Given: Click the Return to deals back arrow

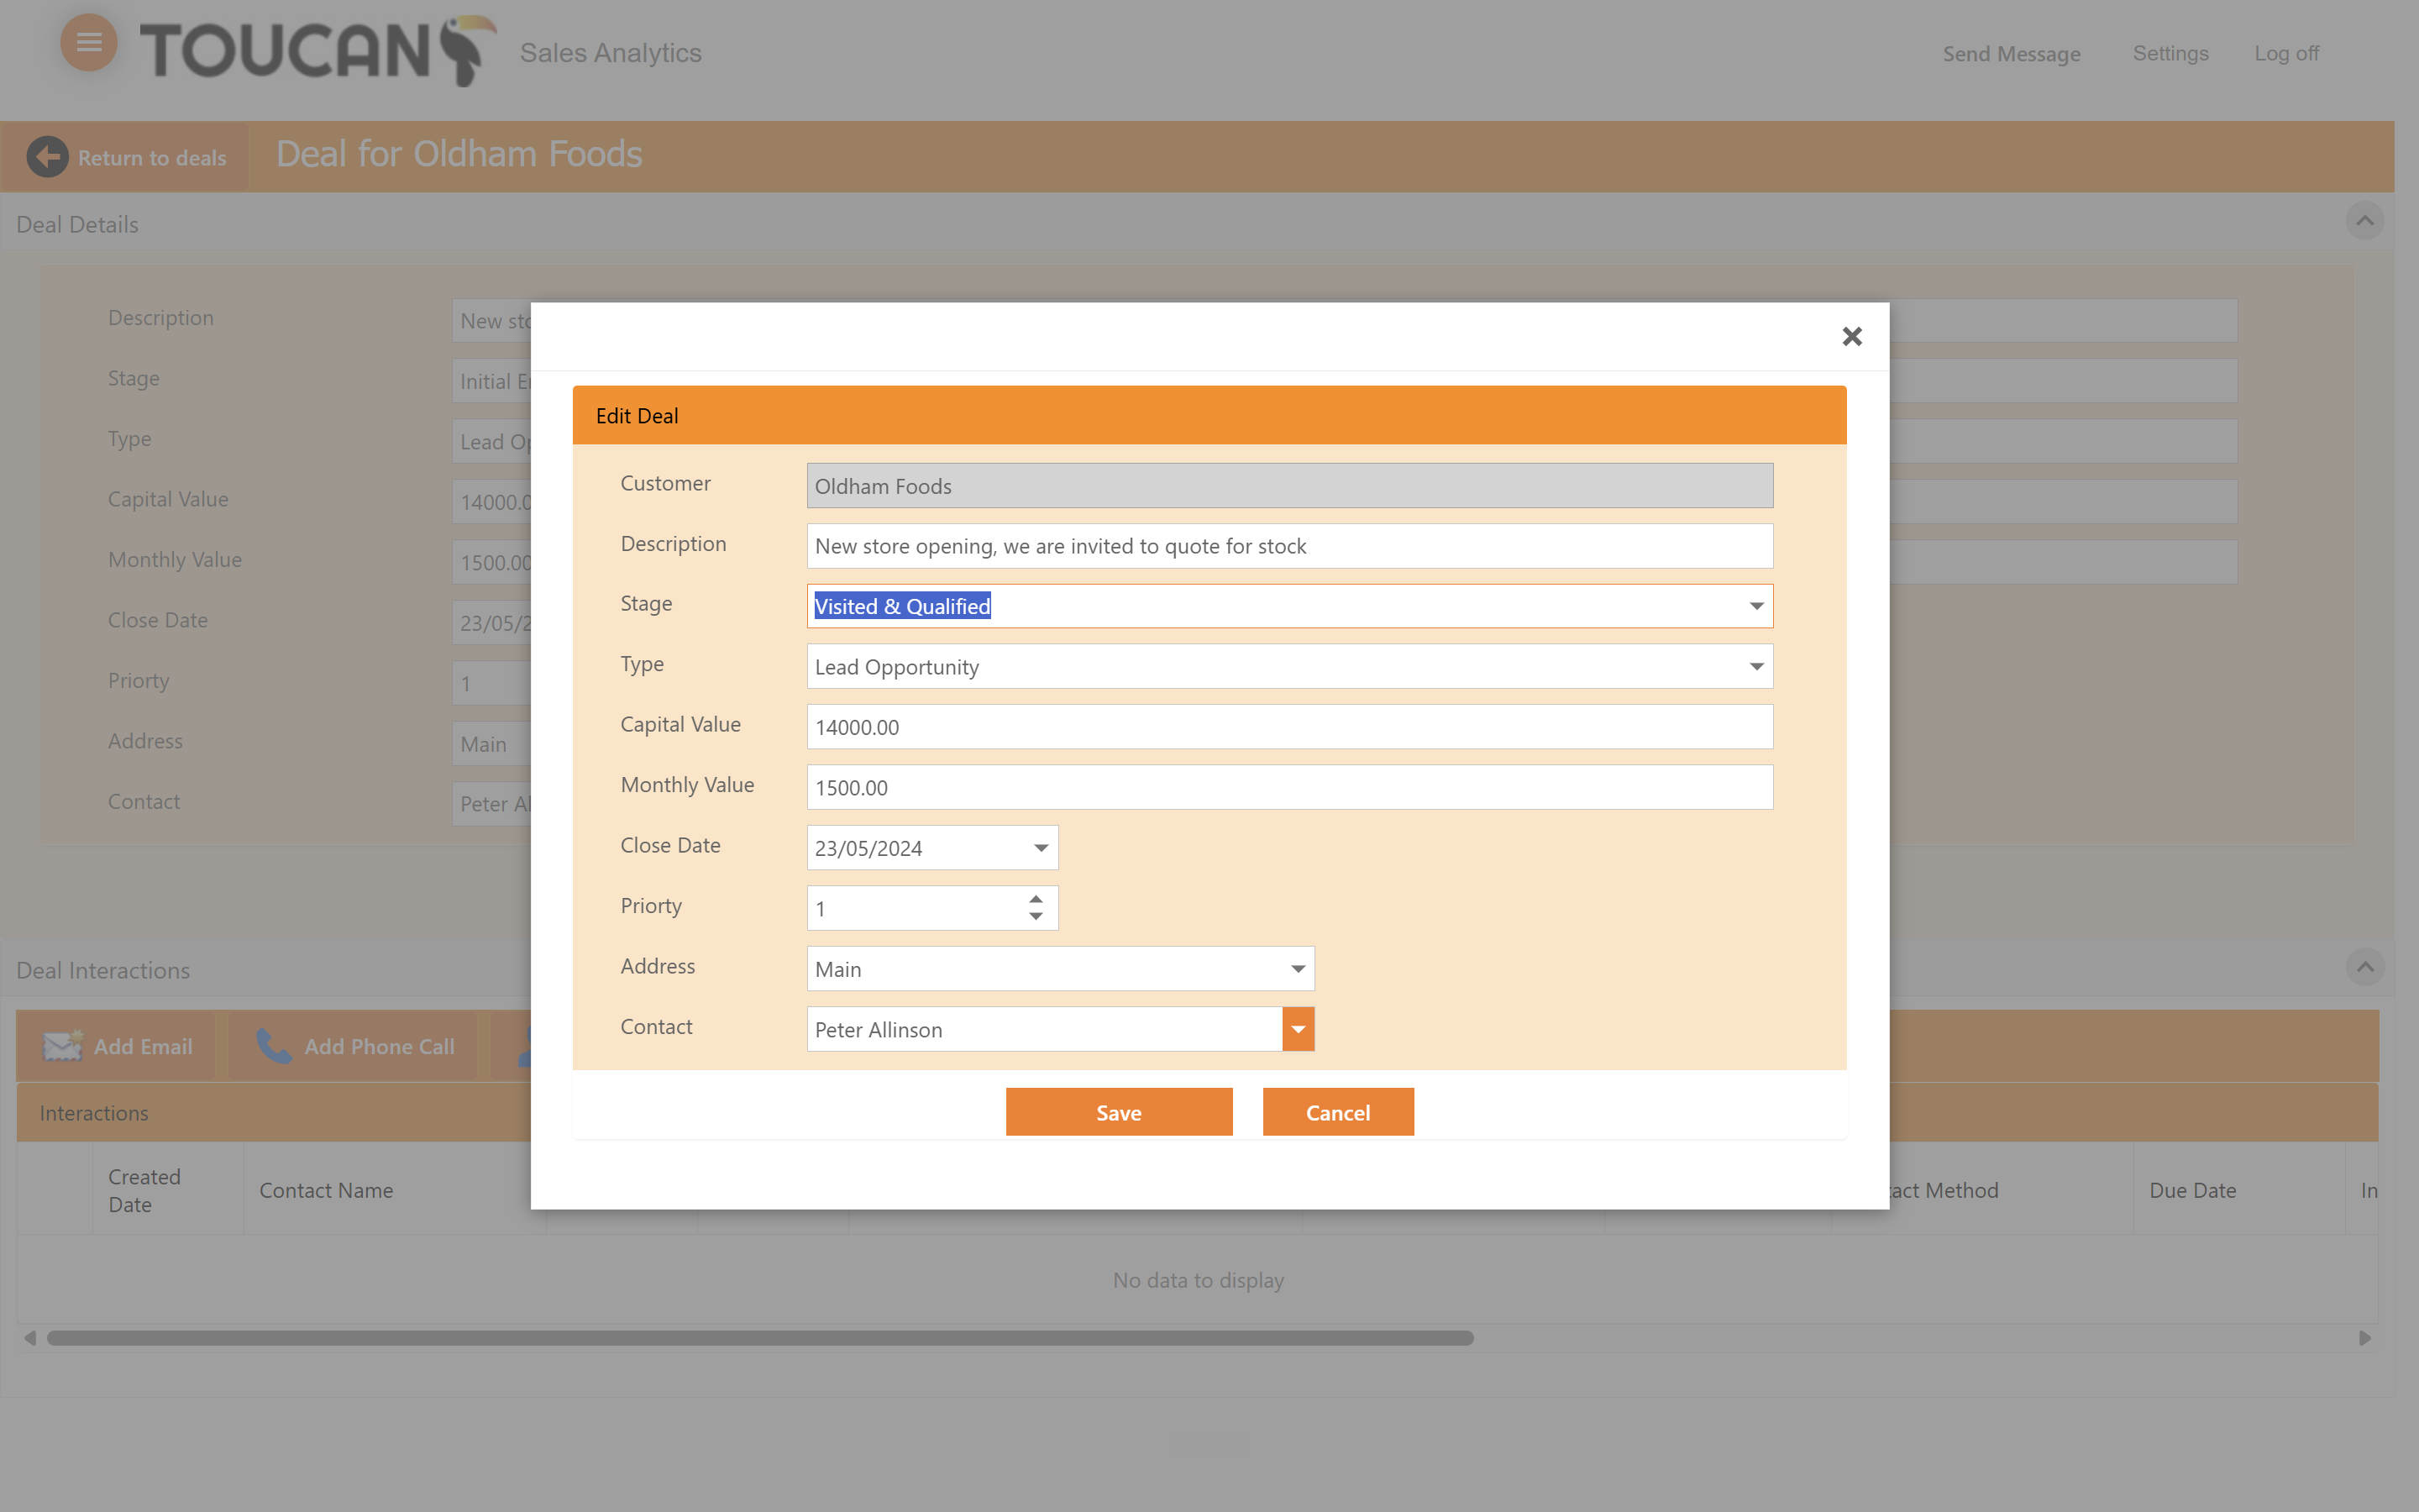Looking at the screenshot, I should (47, 157).
